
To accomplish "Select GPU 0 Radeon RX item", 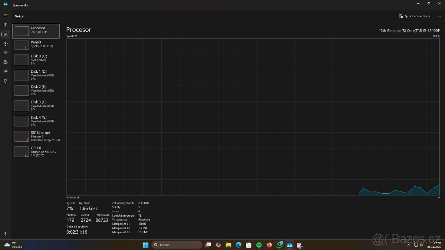I will [36, 151].
